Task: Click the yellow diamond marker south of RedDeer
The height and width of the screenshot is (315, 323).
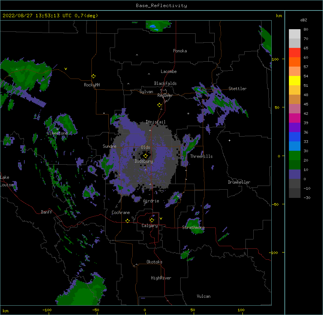Action: click(159, 105)
